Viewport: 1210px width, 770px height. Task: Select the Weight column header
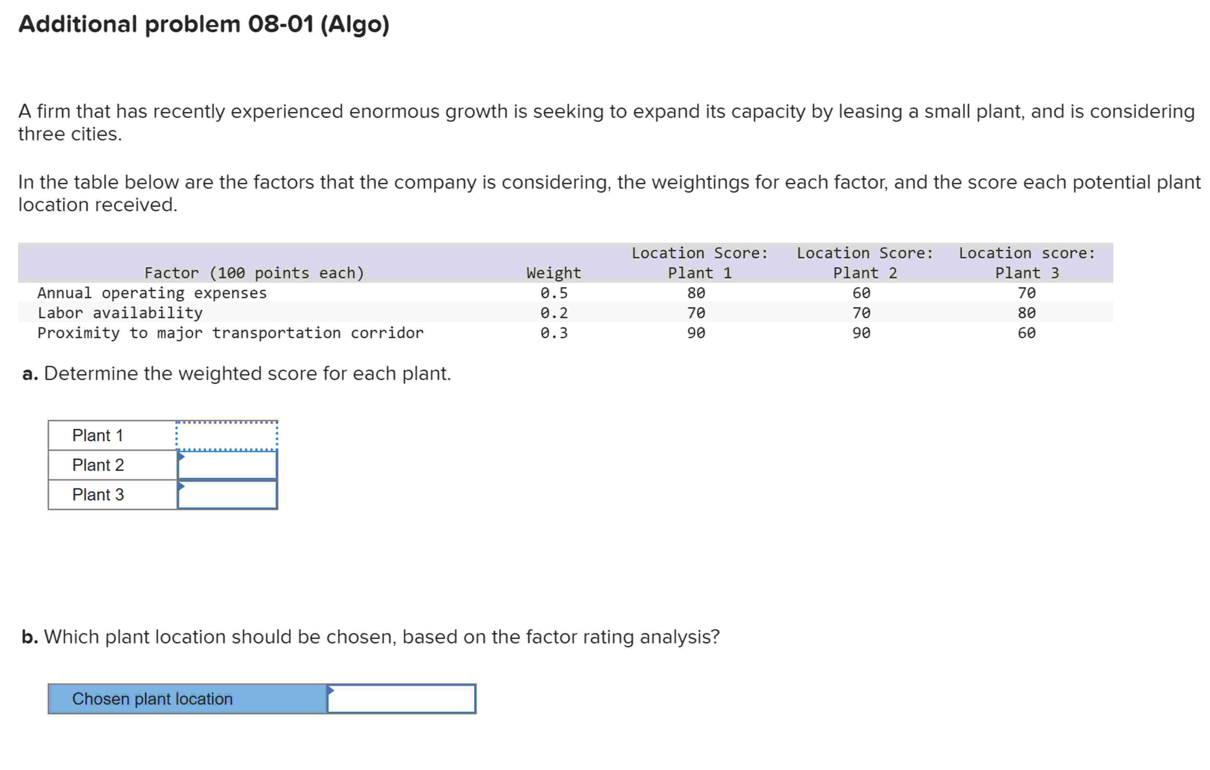(x=553, y=273)
